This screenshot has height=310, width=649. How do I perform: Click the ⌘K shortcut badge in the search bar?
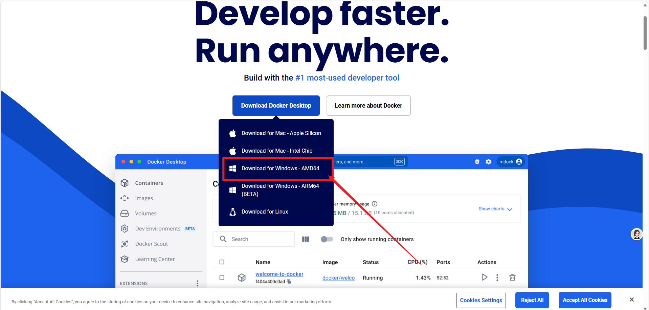(x=400, y=162)
